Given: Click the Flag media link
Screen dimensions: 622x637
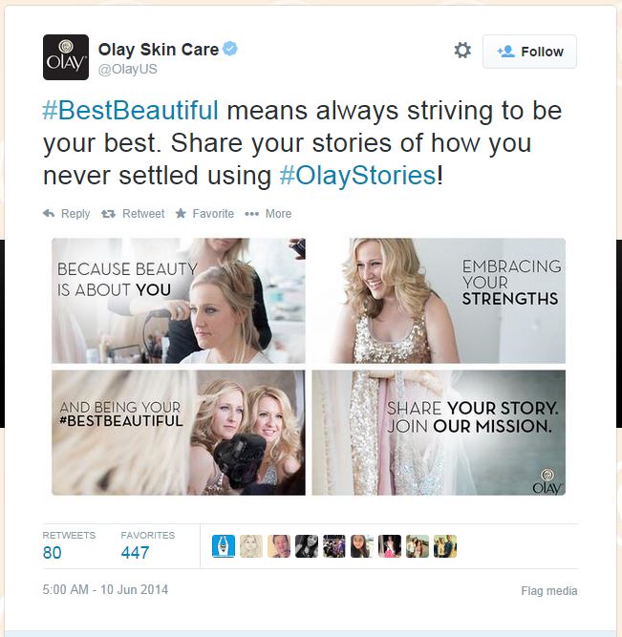Looking at the screenshot, I should point(548,591).
